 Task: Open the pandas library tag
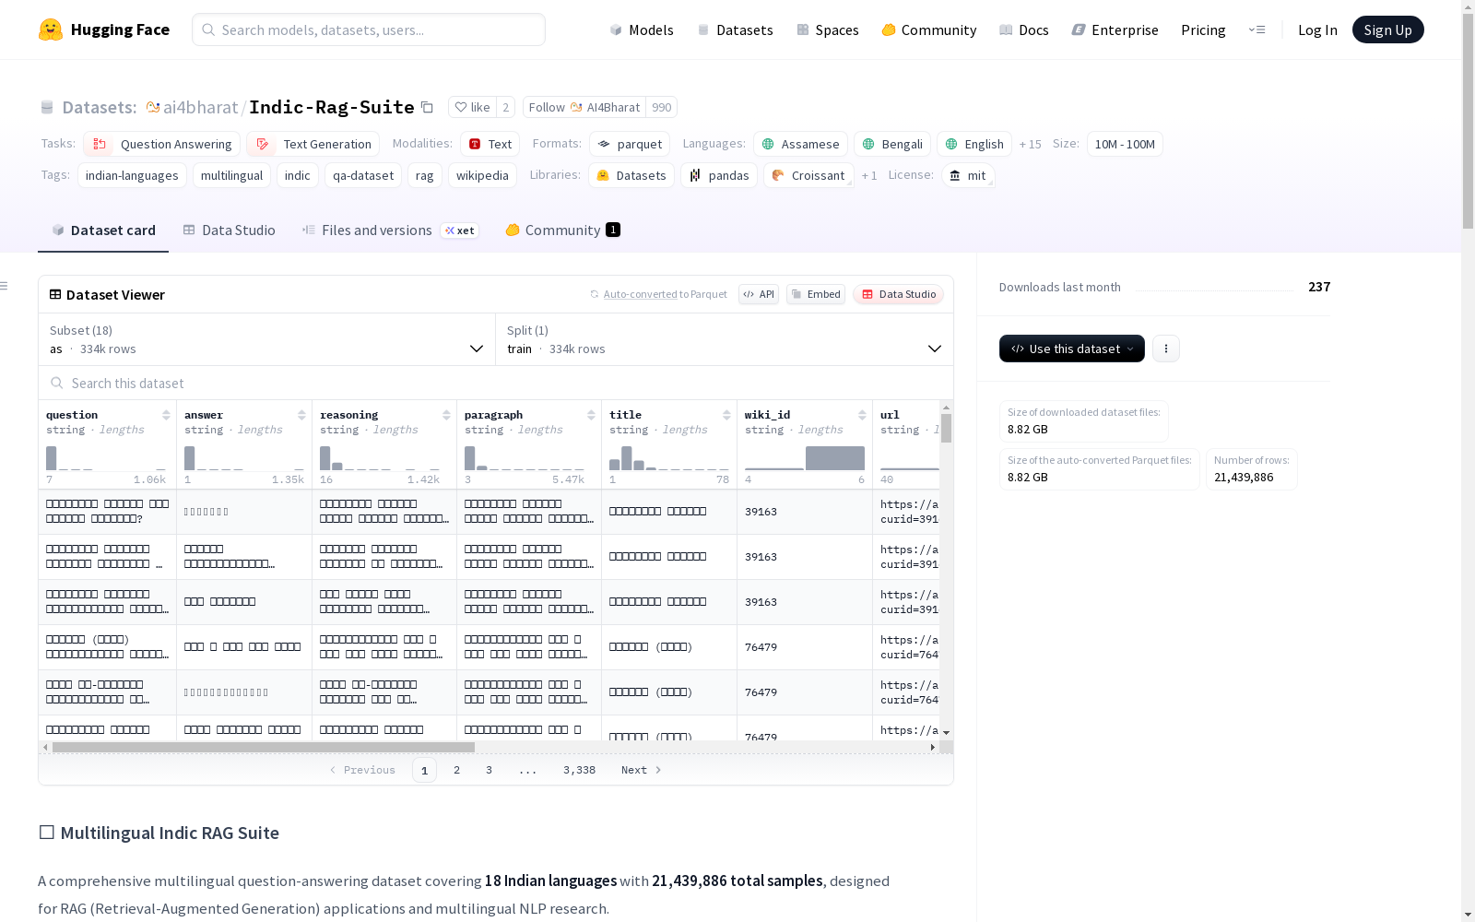(719, 175)
